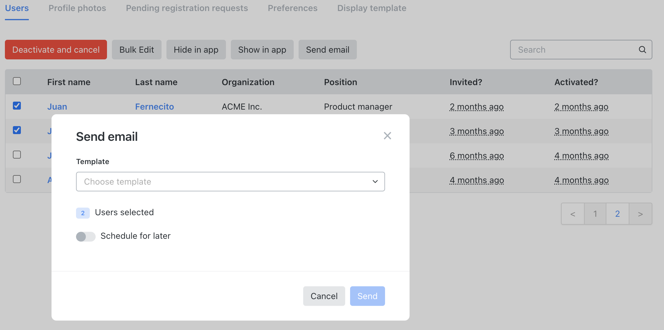
Task: Open the Display template tab
Action: (x=372, y=8)
